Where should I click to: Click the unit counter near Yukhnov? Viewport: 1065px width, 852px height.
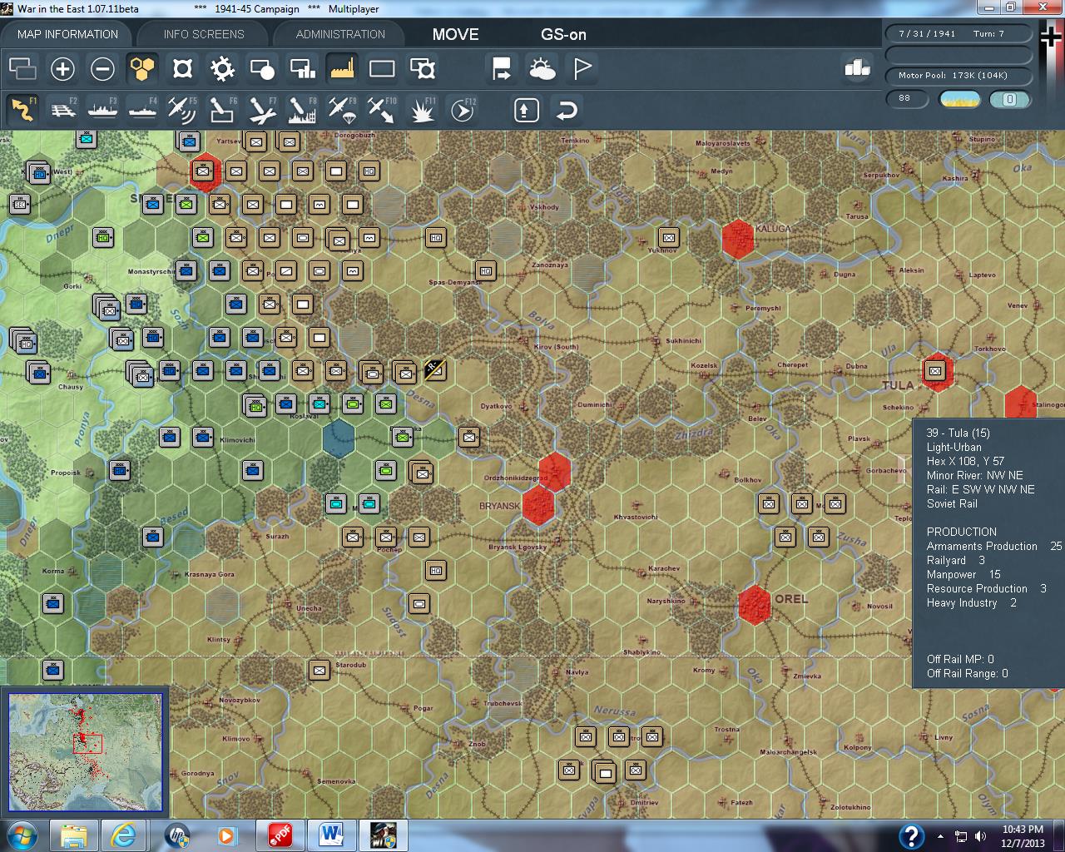(x=668, y=237)
